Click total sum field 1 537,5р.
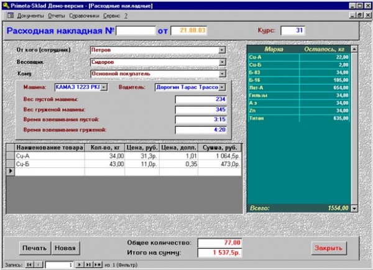Screen dimensions: 373x270 tap(220, 253)
